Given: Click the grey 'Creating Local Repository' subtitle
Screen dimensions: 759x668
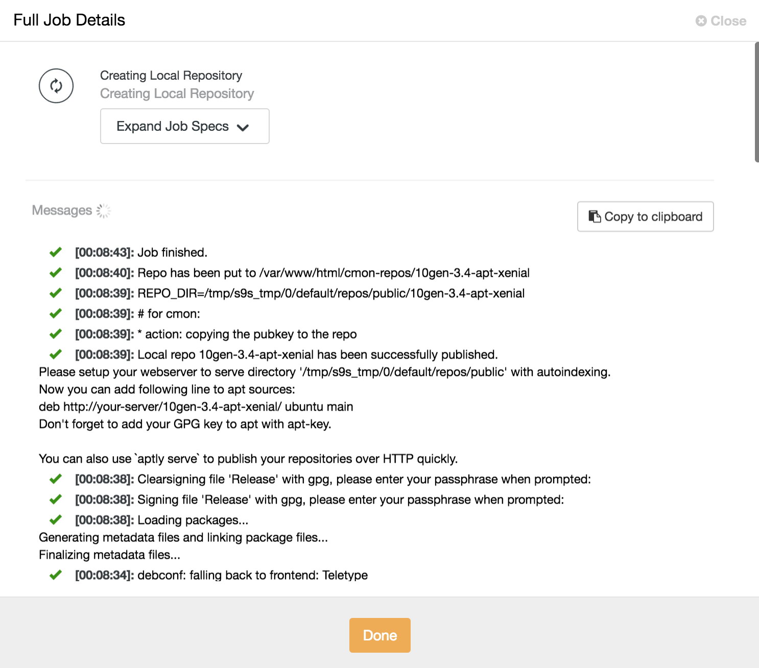Looking at the screenshot, I should pyautogui.click(x=177, y=94).
